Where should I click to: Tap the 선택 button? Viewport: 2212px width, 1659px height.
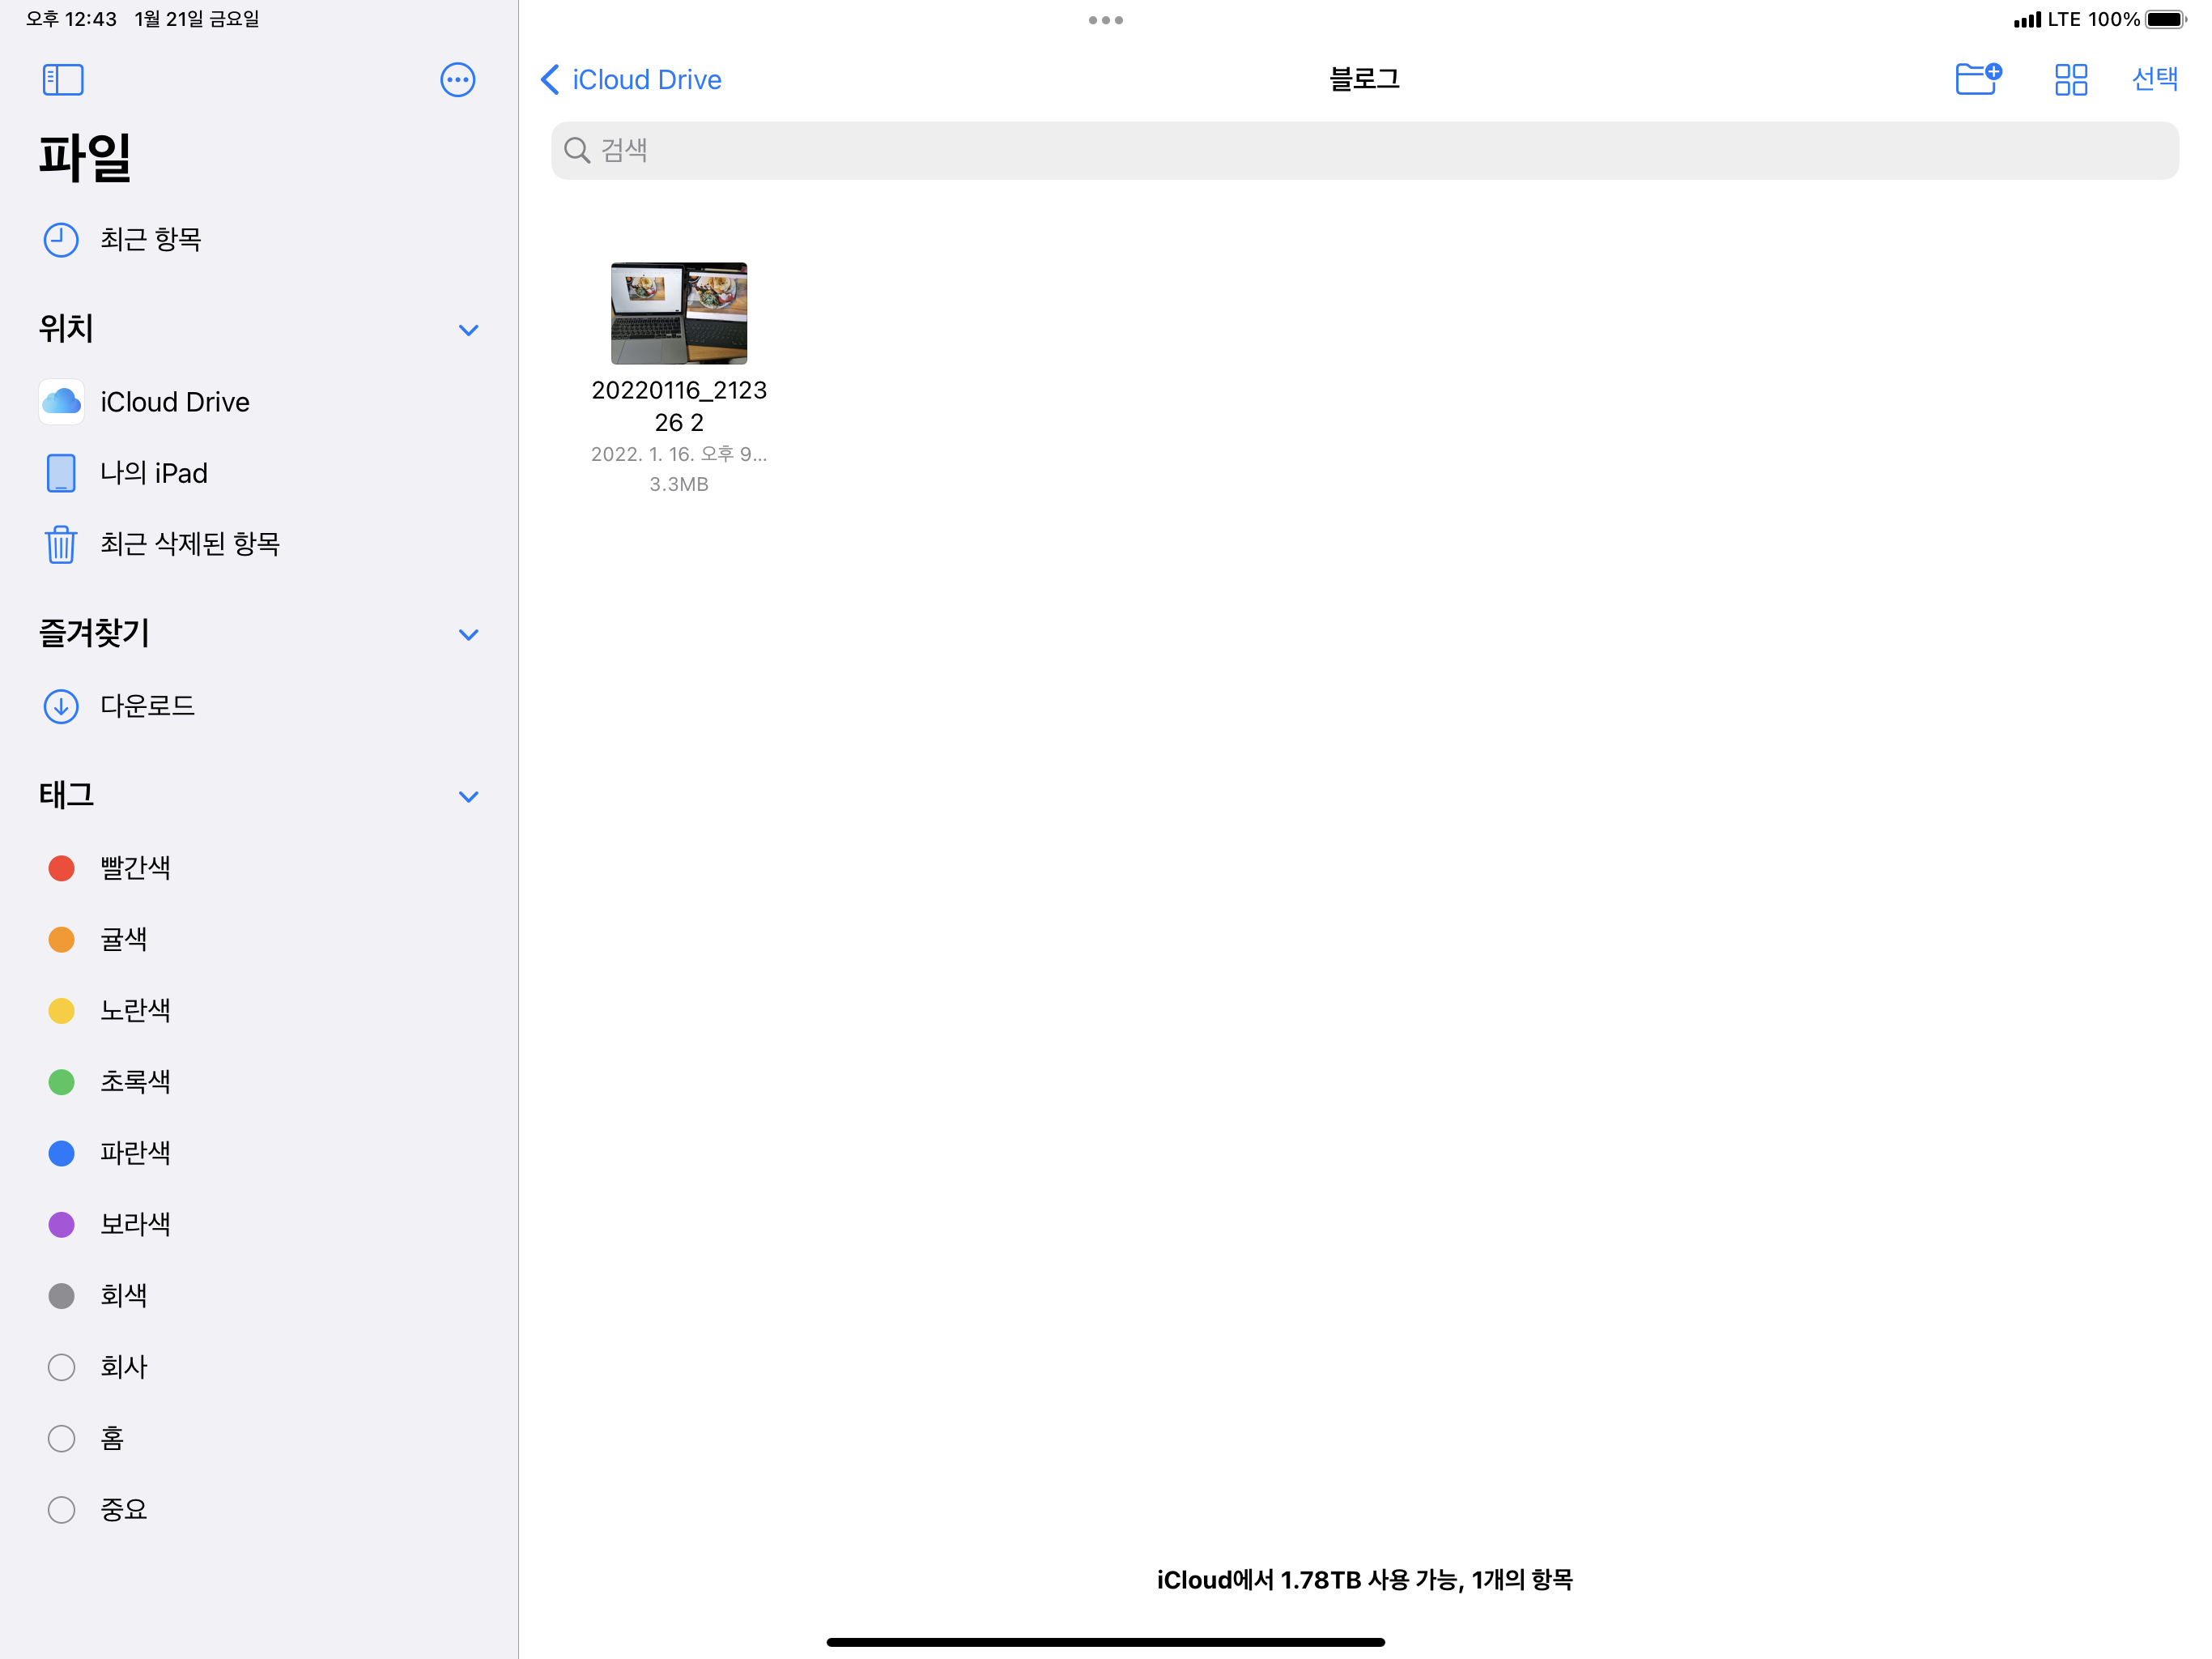coord(2154,79)
